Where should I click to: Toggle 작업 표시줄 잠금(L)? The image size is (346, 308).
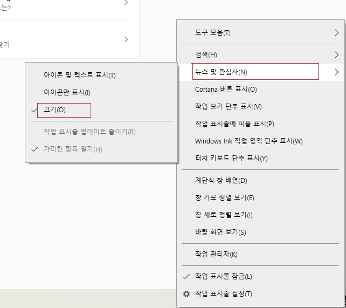(x=223, y=276)
